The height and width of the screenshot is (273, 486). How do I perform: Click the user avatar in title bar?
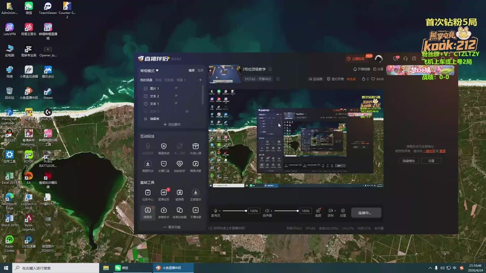coord(378,58)
